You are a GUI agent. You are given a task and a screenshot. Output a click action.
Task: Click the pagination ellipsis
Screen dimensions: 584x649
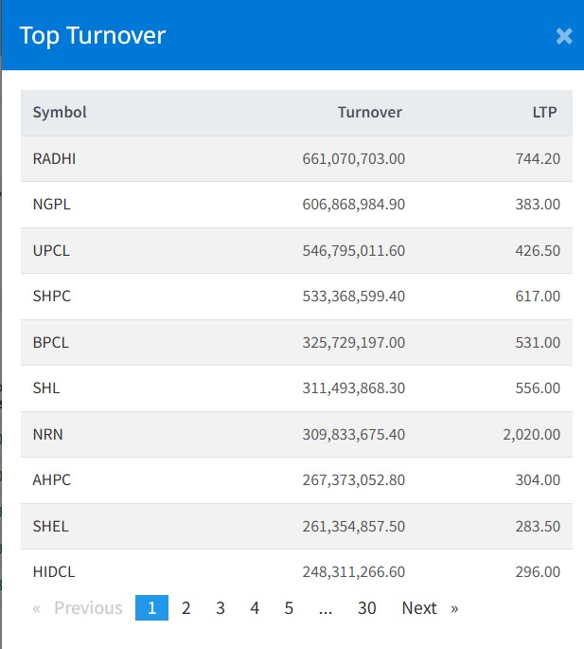tap(326, 608)
